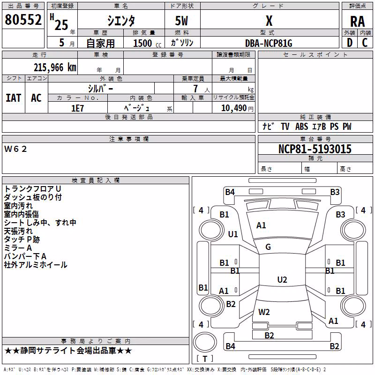Screen dimensions: 375x375
Task: Select the spare tire T circle
Action: 205,342
